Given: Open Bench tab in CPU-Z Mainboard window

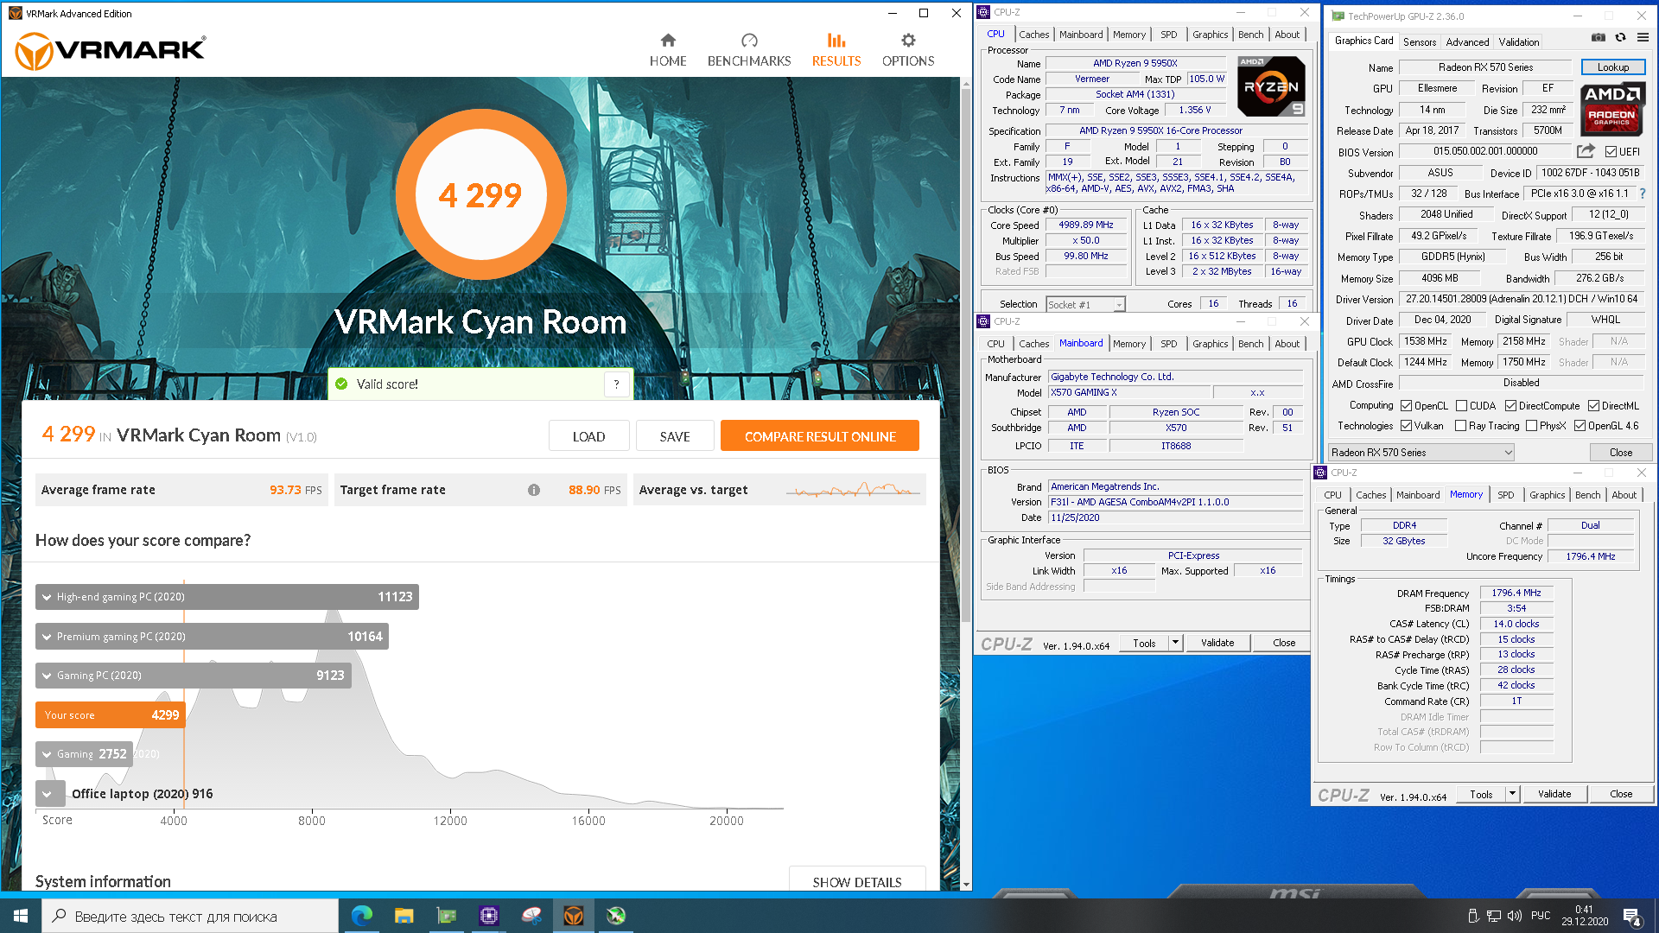Looking at the screenshot, I should (1250, 344).
